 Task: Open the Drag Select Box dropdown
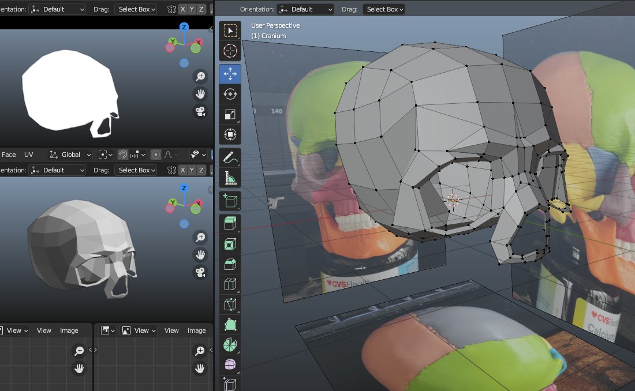pyautogui.click(x=384, y=9)
